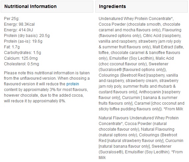Click the '(Sucralose®), Emulsifier (Soy Lecithin)' natural flavours text
This screenshot has height=162, width=189.
click(134, 152)
